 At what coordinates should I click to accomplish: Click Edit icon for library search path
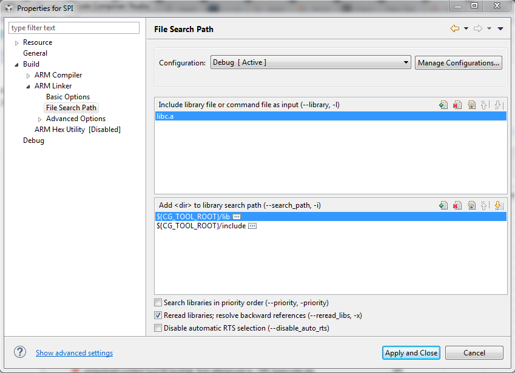(x=472, y=205)
